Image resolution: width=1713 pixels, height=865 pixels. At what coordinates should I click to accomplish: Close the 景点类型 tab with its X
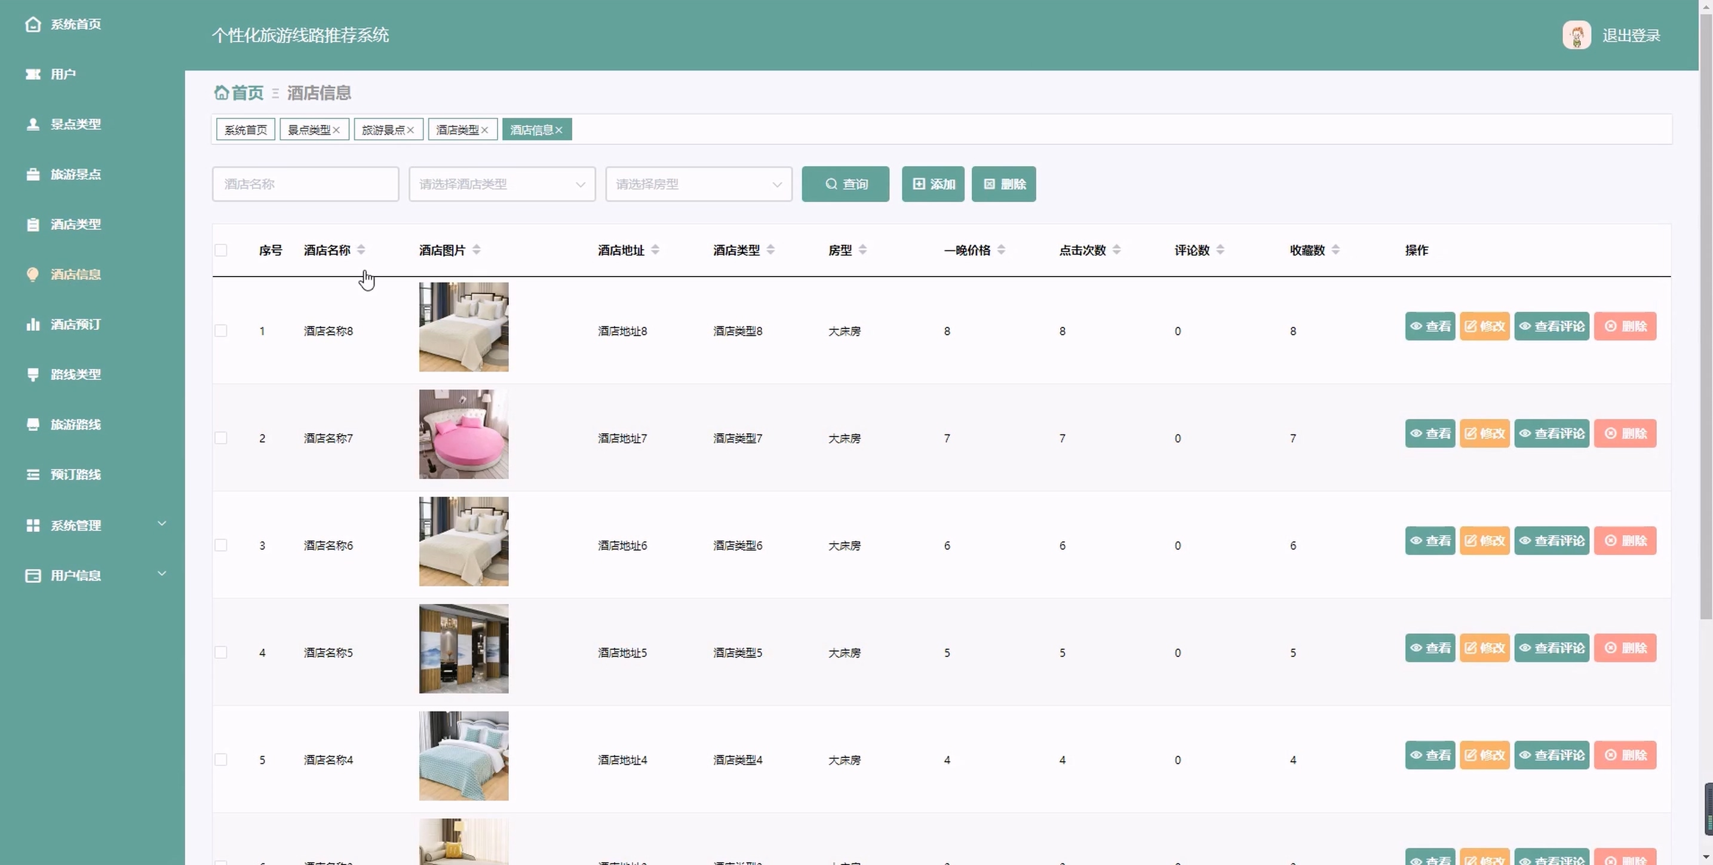click(x=336, y=130)
